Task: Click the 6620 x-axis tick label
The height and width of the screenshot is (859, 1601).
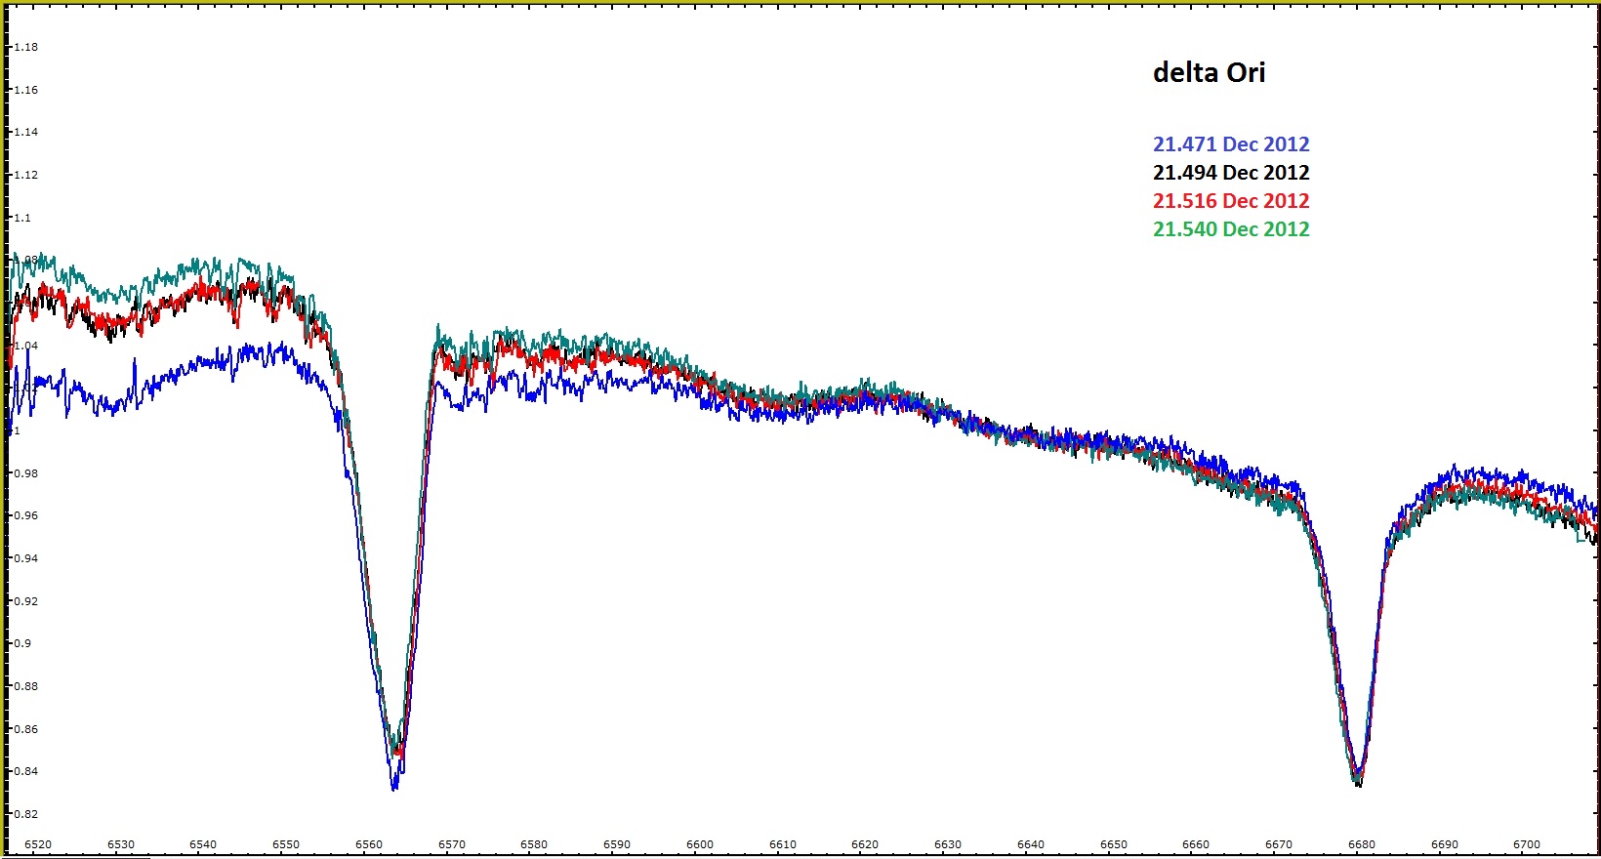Action: 865,844
